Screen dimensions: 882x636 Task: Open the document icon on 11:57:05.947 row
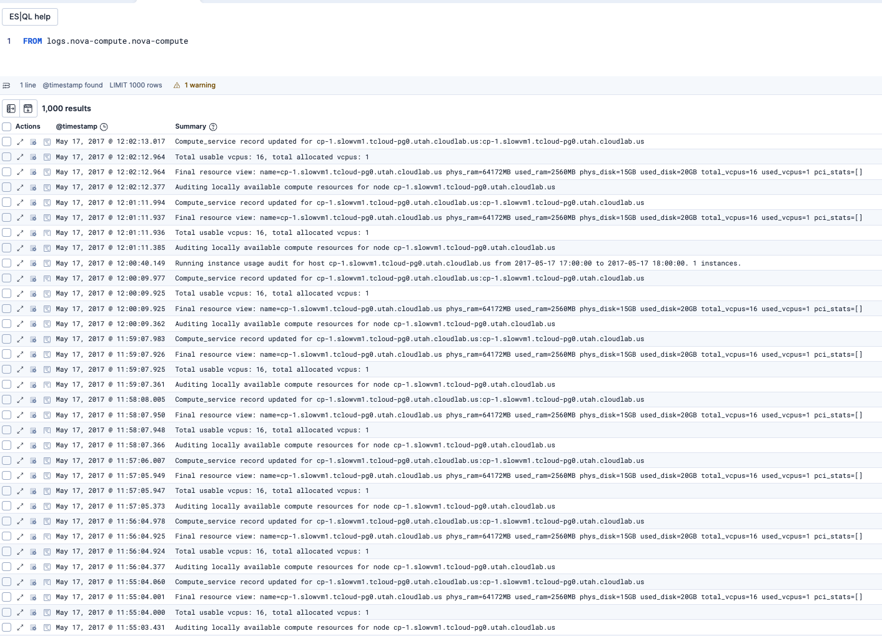pos(47,491)
